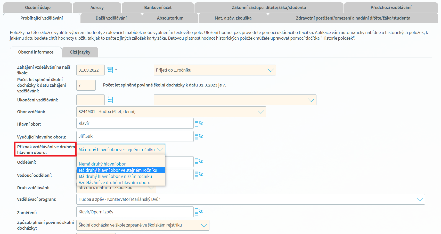Switch to Předchozí vzdělávání tab
441x234 pixels.
(x=391, y=7)
